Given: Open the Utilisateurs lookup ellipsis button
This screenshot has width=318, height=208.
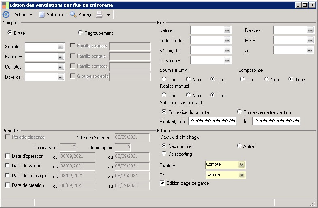Looking at the screenshot, I should (x=227, y=60).
